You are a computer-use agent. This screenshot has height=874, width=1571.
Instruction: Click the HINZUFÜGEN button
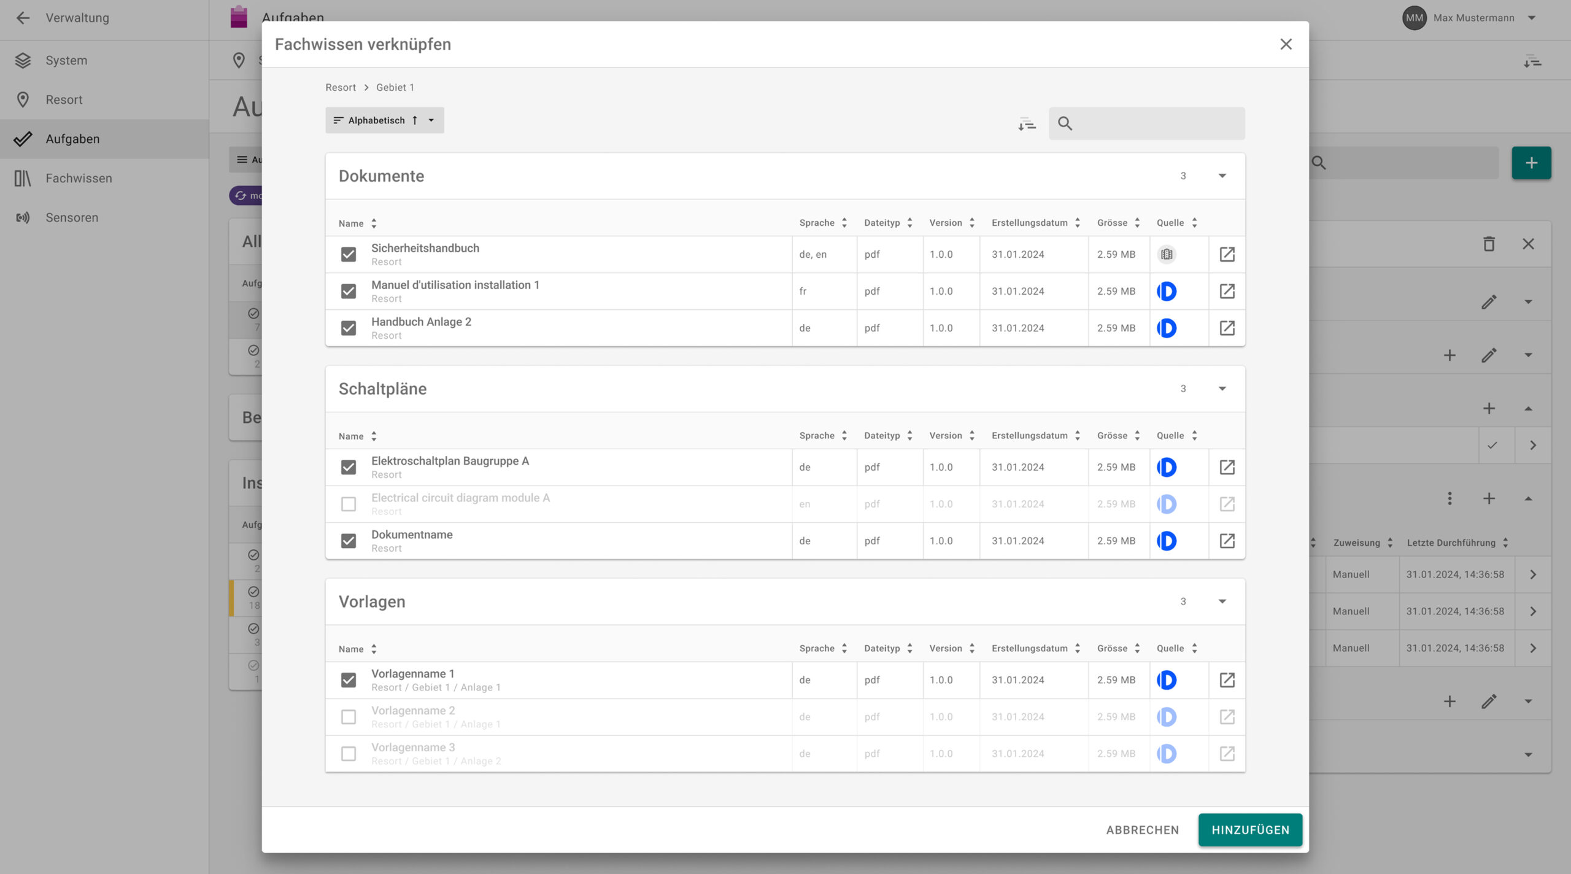click(x=1249, y=830)
